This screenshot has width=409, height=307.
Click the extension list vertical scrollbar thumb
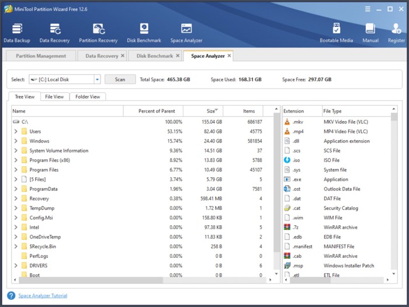(x=394, y=117)
